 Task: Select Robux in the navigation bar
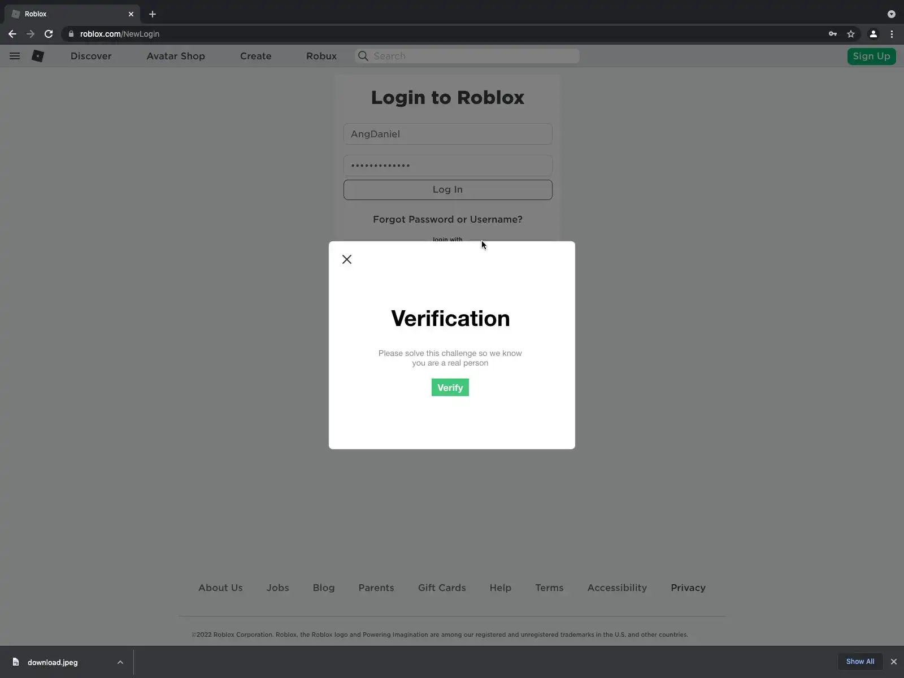click(x=321, y=56)
